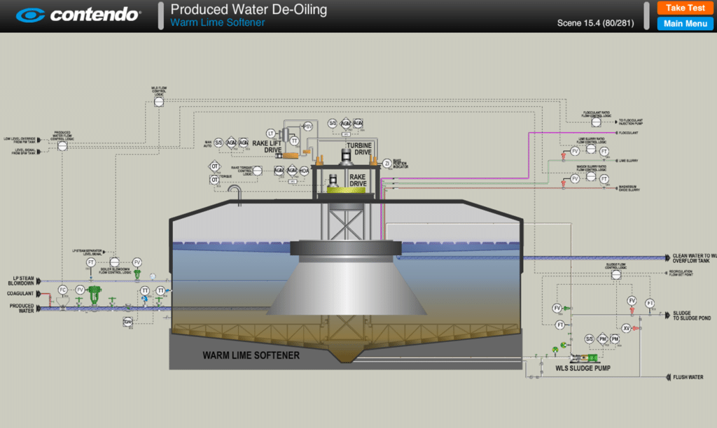The image size is (717, 428).
Task: Select the PSV relief valve symbol
Action: [308, 126]
